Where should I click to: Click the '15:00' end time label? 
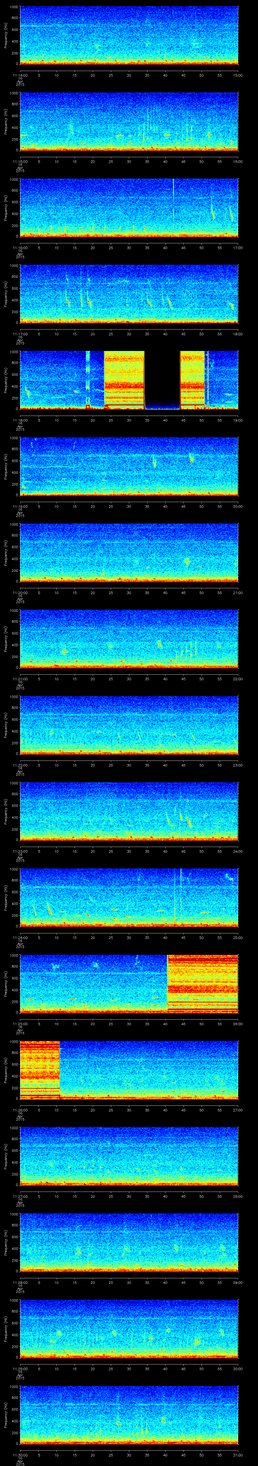click(x=238, y=75)
